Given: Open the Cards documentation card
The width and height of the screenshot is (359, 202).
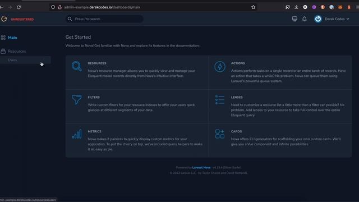Looking at the screenshot, I should click(280, 140).
